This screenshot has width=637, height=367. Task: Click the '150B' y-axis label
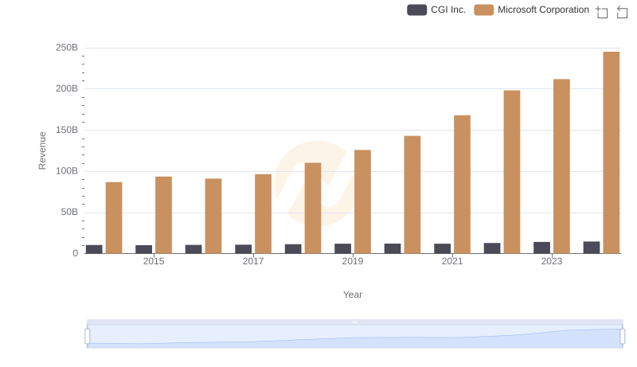tap(67, 130)
